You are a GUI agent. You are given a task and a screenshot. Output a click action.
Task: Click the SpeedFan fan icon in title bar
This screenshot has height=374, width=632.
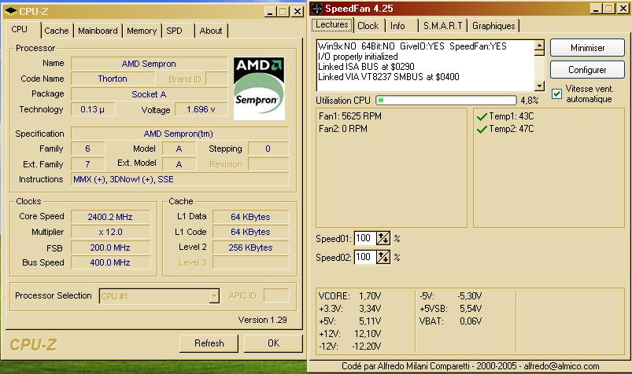click(x=317, y=9)
